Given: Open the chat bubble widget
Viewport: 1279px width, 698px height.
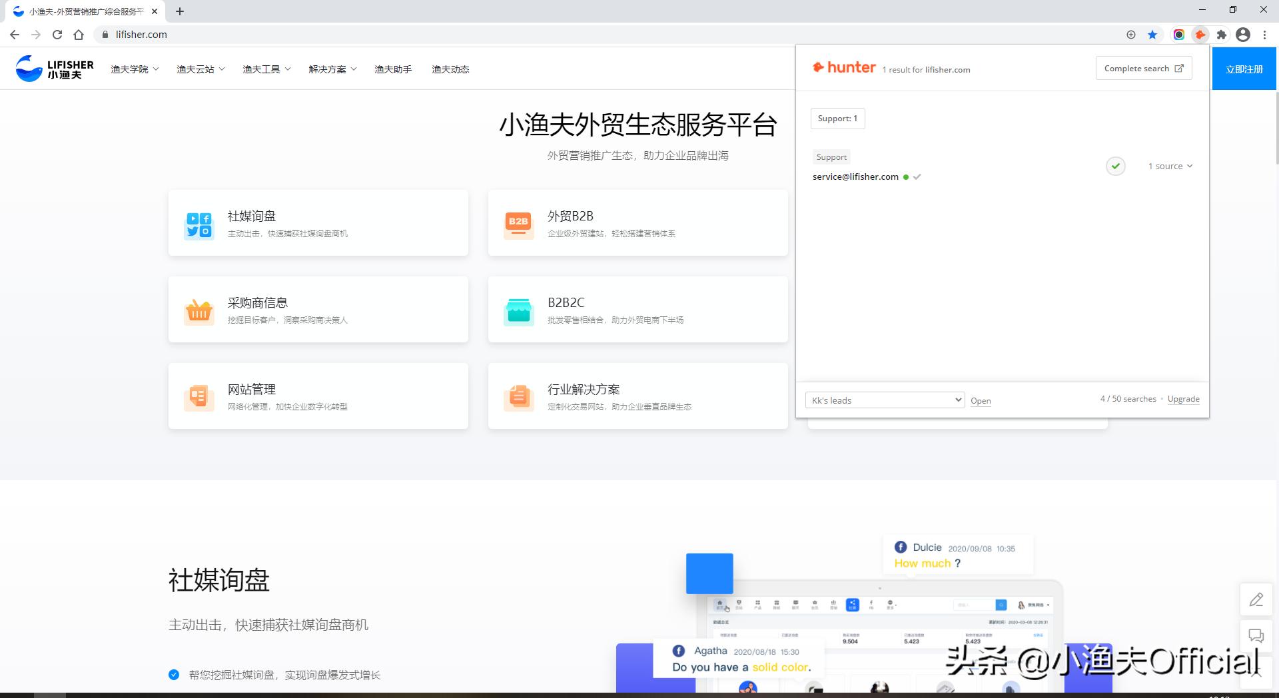Looking at the screenshot, I should 1256,635.
